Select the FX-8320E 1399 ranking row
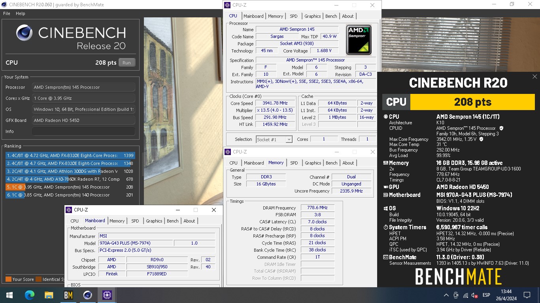The width and height of the screenshot is (540, 303). tap(70, 155)
